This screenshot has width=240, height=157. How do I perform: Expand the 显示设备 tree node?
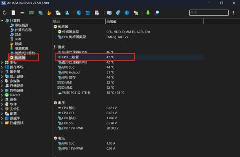click(x=2, y=77)
